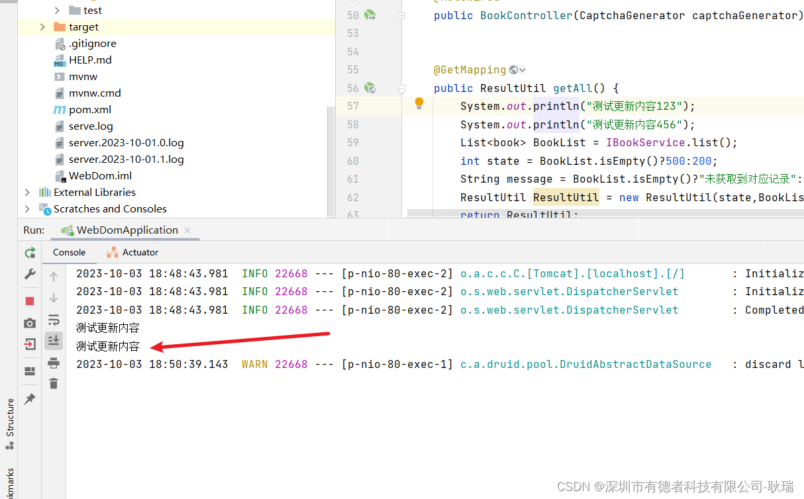Select WebDom.iml file
The image size is (804, 499).
100,175
